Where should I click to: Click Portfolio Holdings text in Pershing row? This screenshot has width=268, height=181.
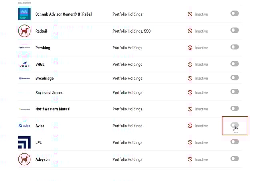point(127,48)
